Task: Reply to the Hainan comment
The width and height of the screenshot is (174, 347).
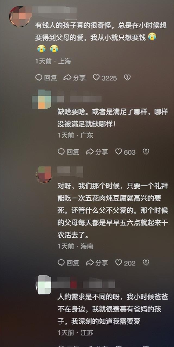Action: pos(68,263)
